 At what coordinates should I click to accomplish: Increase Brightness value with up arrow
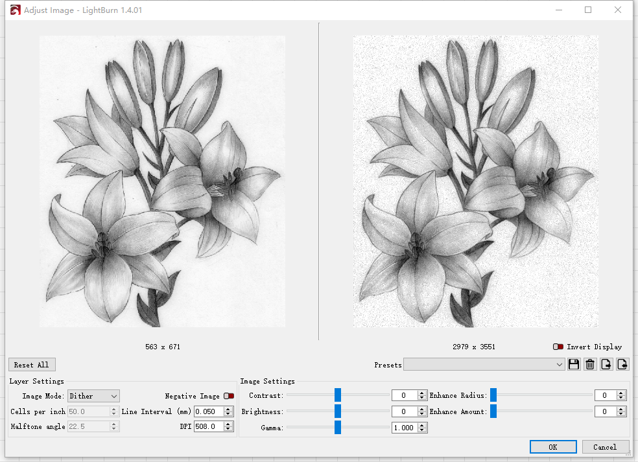tap(423, 409)
